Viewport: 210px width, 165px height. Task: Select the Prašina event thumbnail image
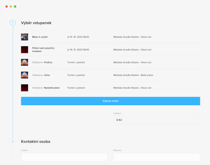(x=24, y=62)
